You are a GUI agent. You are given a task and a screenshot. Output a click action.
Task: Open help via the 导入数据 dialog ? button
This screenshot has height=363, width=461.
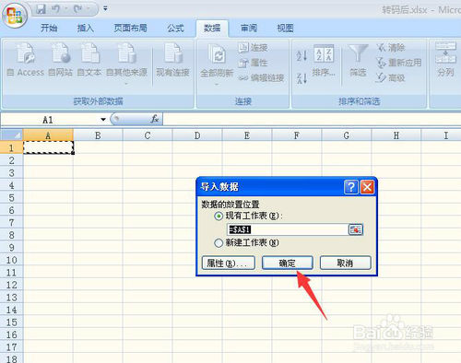tap(351, 187)
